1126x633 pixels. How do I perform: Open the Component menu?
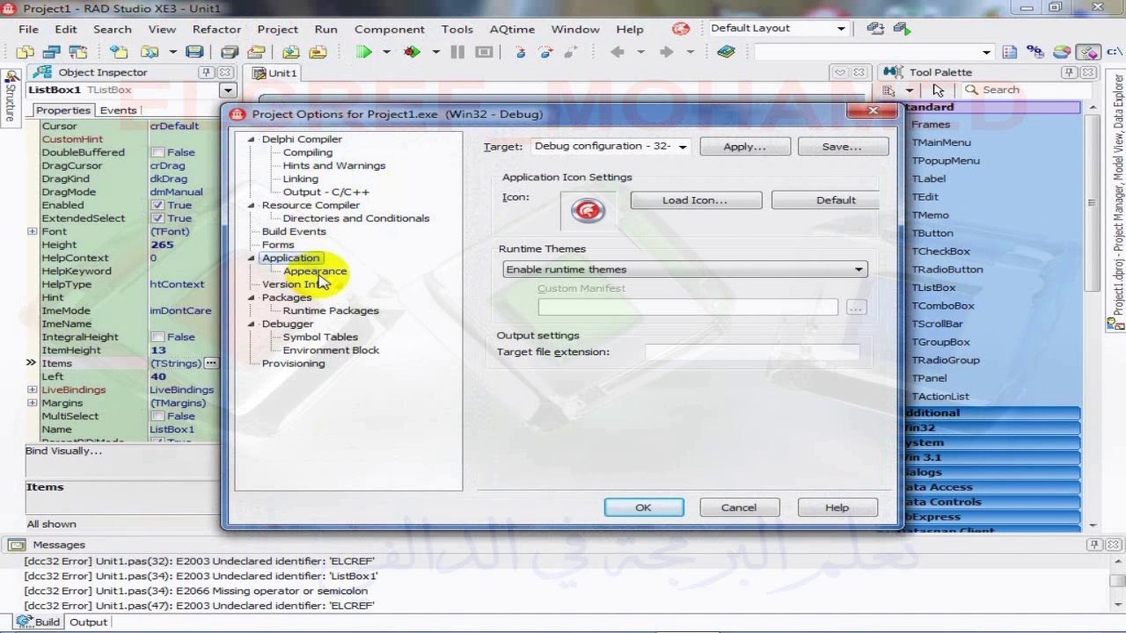(390, 29)
